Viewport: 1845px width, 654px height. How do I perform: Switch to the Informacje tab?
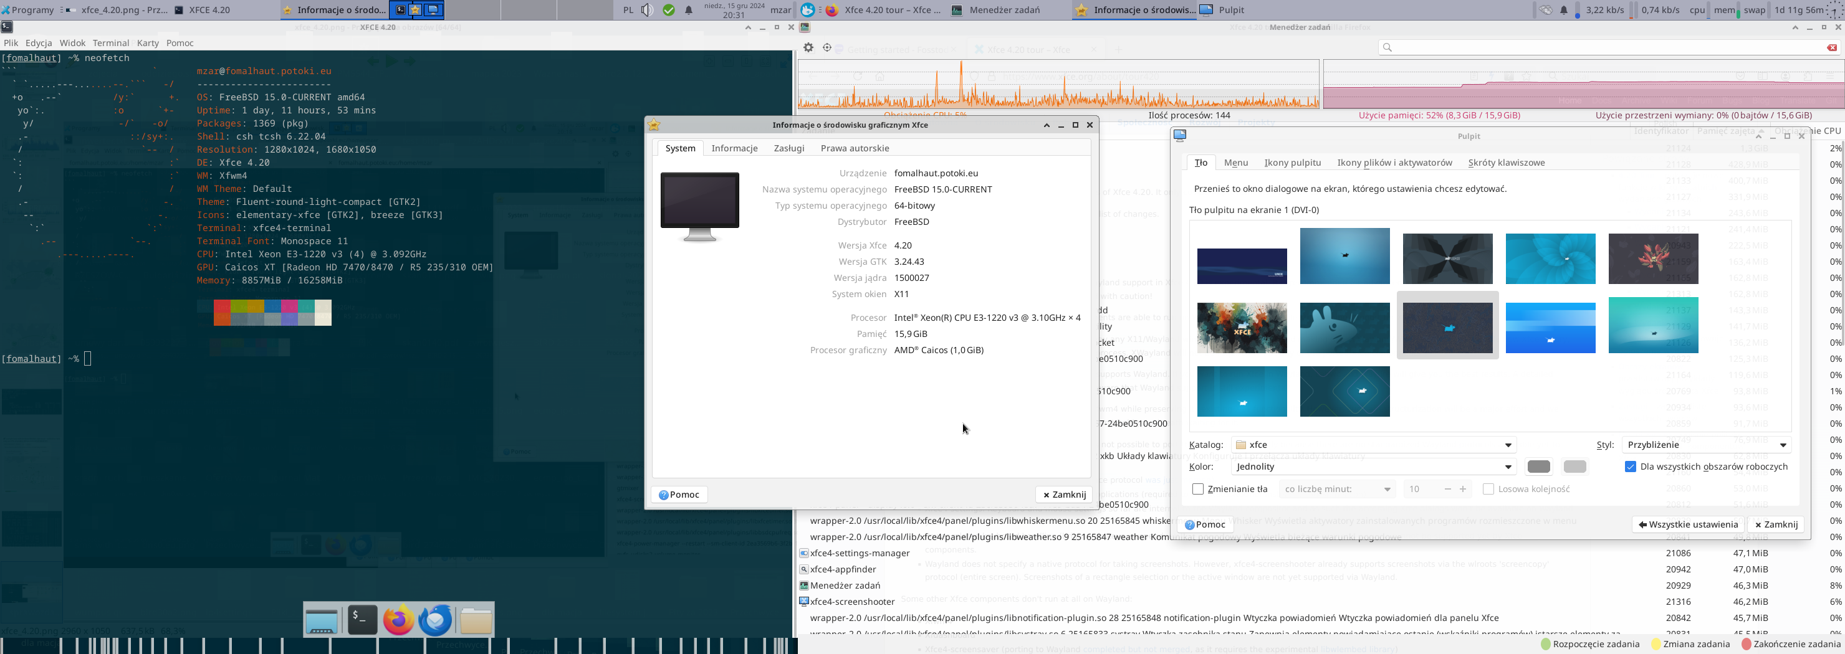pos(734,148)
